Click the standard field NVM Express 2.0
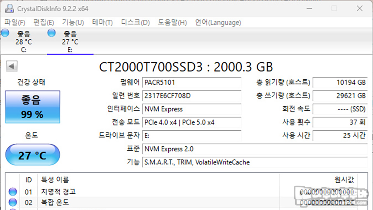This screenshot has width=373, height=210. coord(255,149)
